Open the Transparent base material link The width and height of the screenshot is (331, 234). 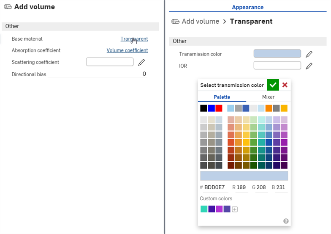click(134, 39)
